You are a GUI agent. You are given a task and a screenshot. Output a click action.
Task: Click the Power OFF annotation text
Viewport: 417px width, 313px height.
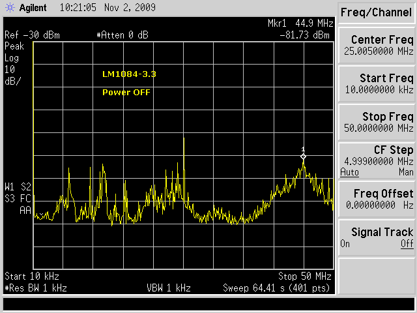[126, 93]
